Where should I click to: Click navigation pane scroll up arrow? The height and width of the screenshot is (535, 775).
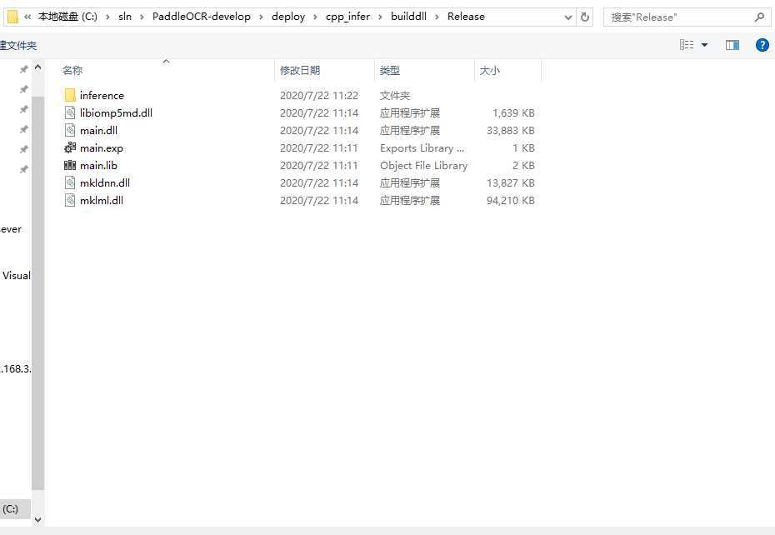pyautogui.click(x=38, y=67)
